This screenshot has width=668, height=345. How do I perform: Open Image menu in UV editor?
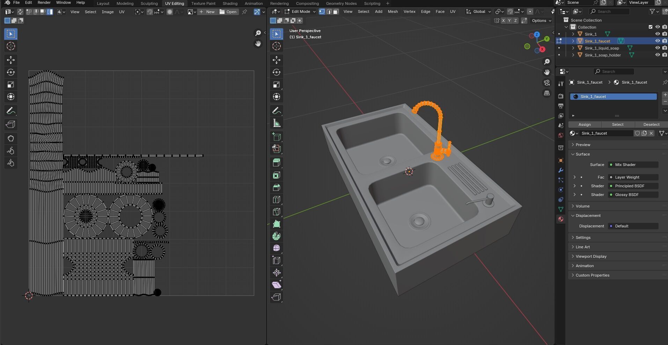[x=108, y=12]
